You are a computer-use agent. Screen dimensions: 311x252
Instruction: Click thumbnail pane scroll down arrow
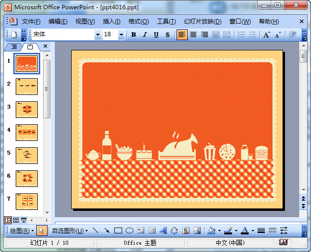(47, 213)
